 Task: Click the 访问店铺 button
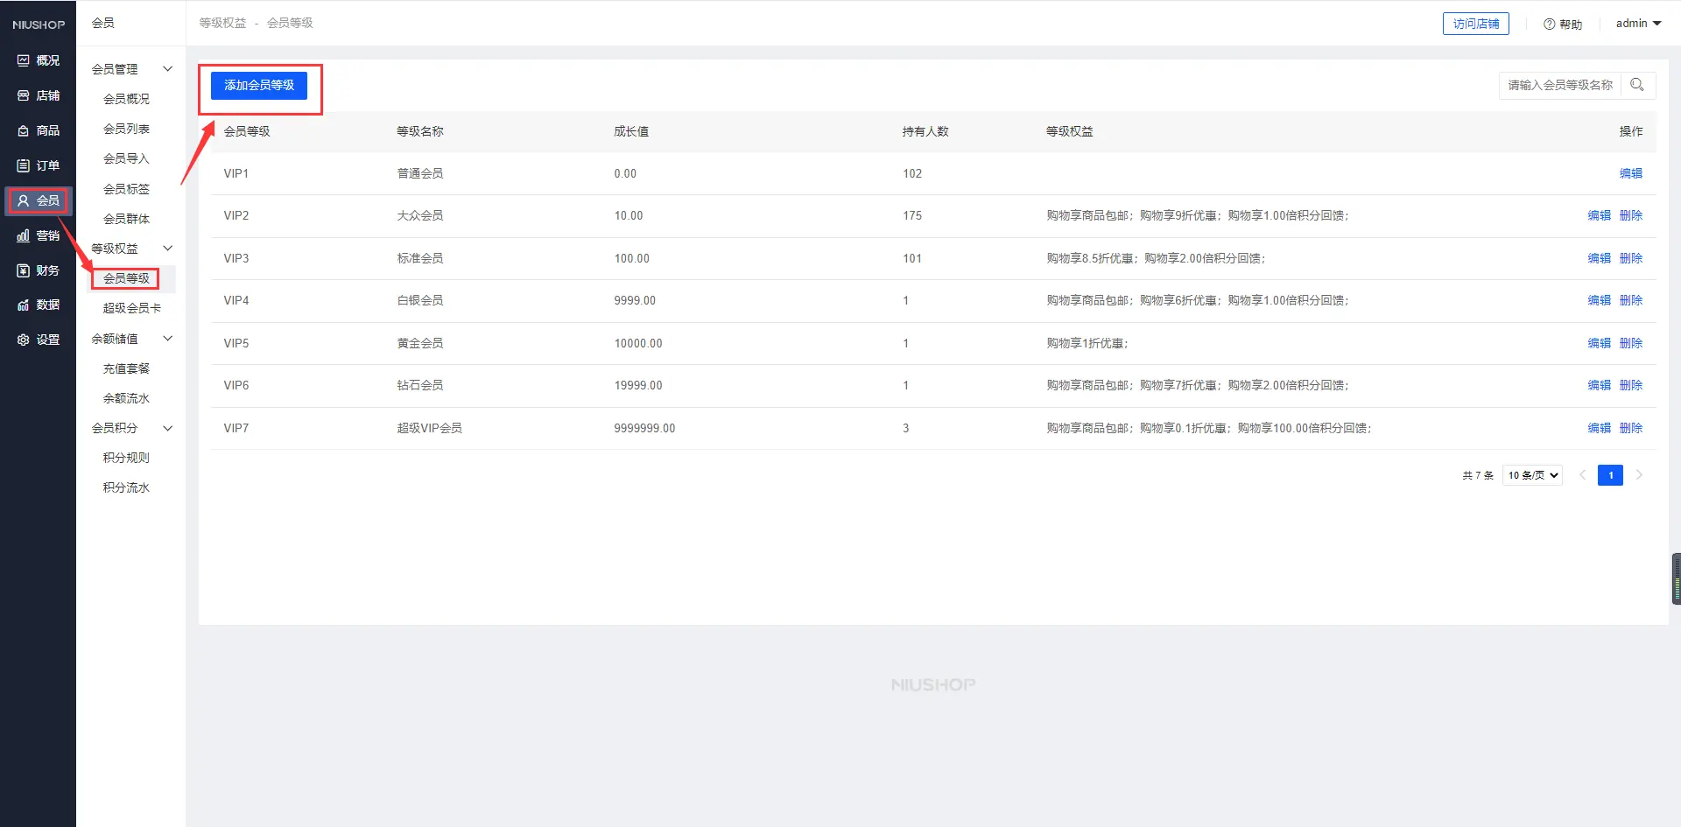pos(1475,24)
